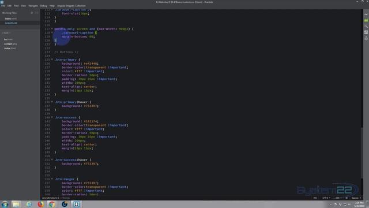Collapse the .carousel-caption block at line 118
Screen dimensions: 369x208
point(52,32)
